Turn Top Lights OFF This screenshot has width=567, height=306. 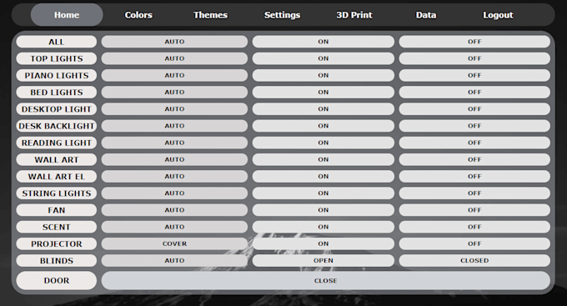474,58
